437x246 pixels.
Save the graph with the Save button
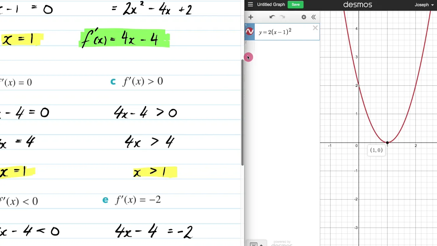(x=296, y=4)
